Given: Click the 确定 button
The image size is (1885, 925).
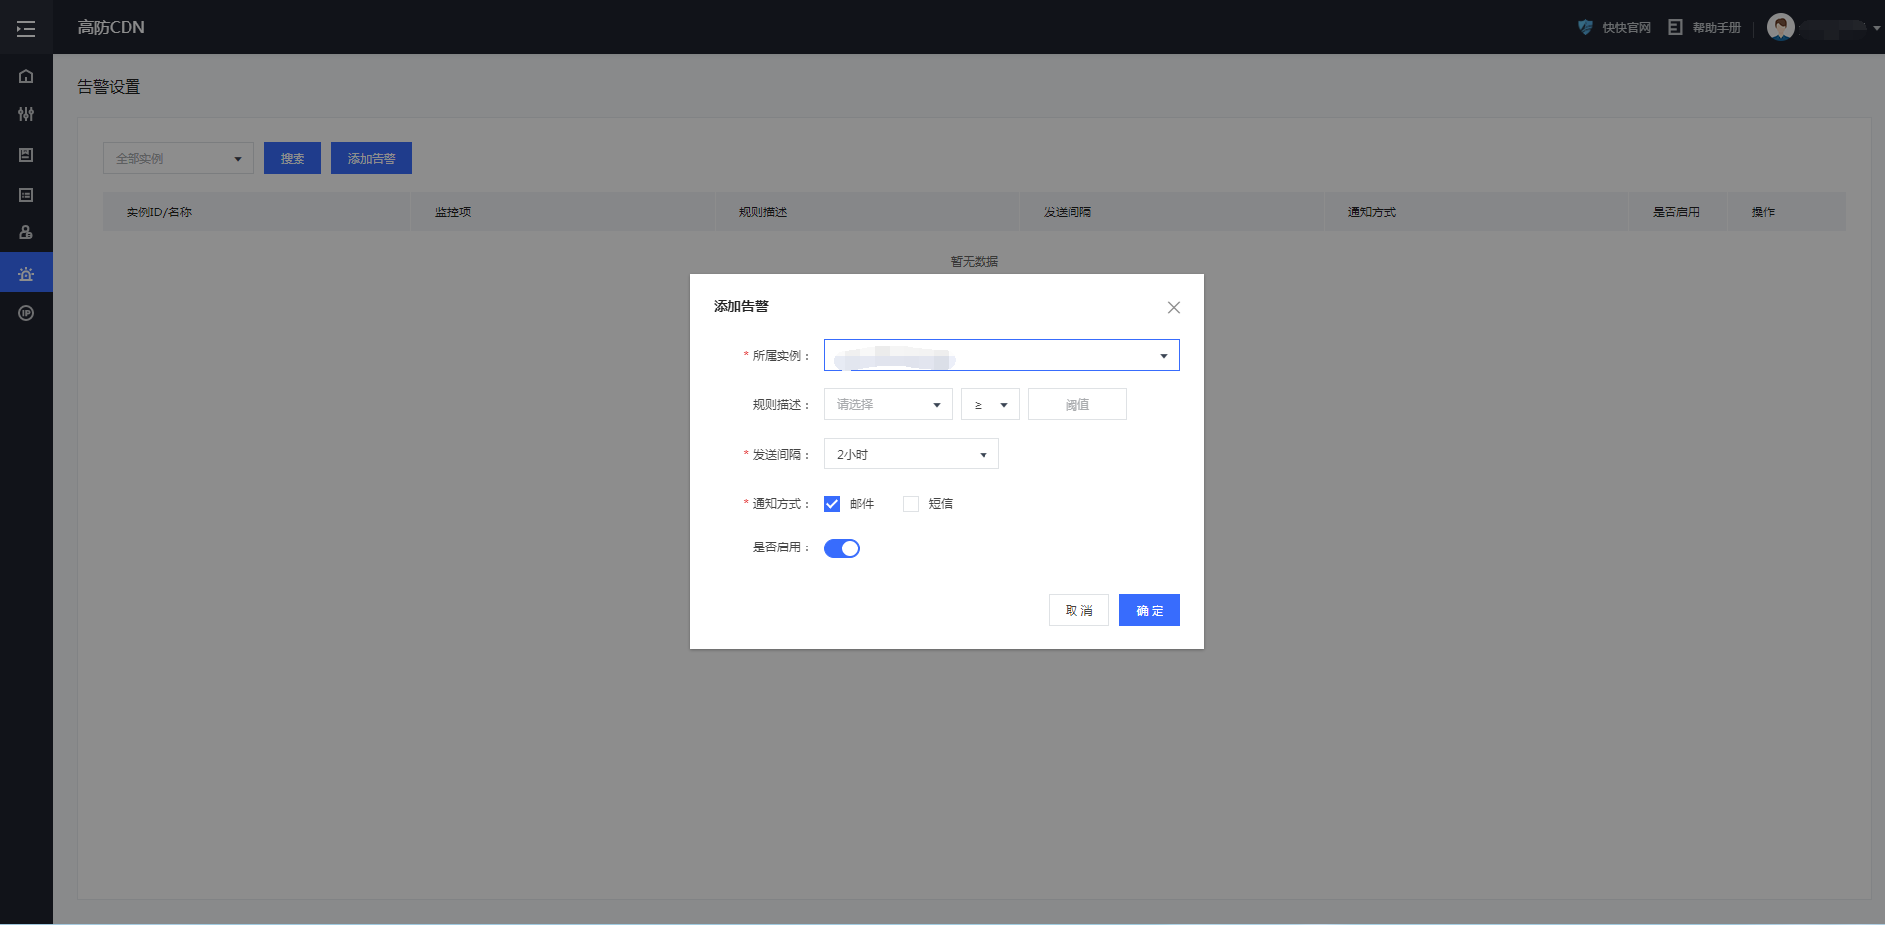Looking at the screenshot, I should coord(1149,610).
